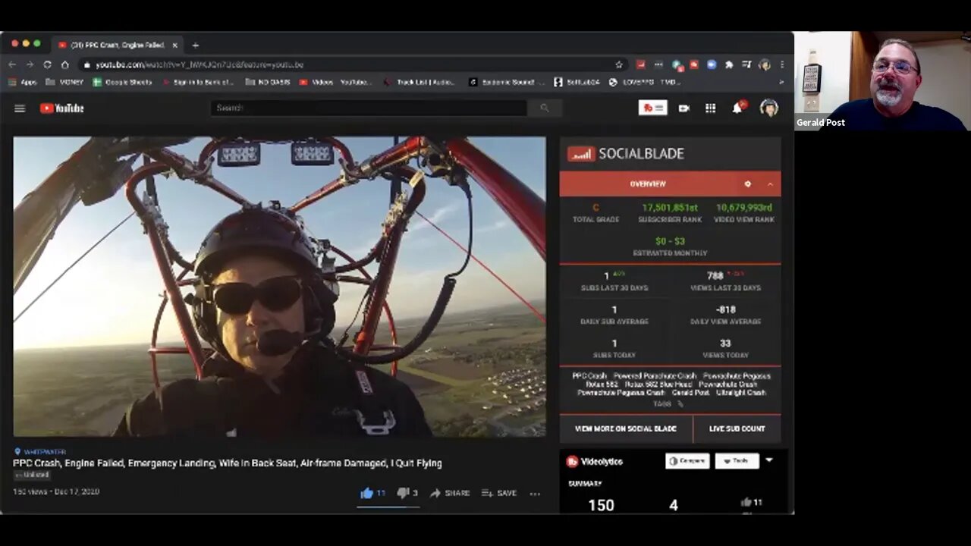
Task: Click the Videolytics logo icon
Action: coord(572,461)
